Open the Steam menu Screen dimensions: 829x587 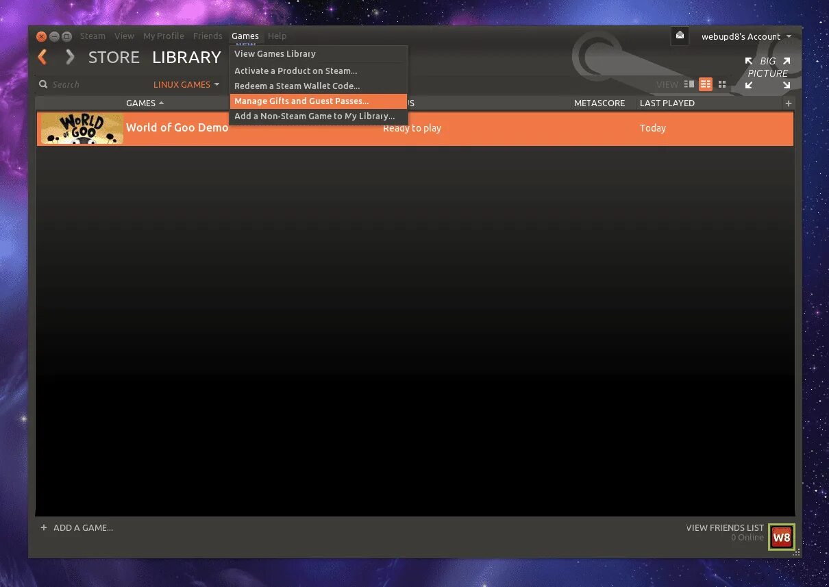click(x=92, y=36)
